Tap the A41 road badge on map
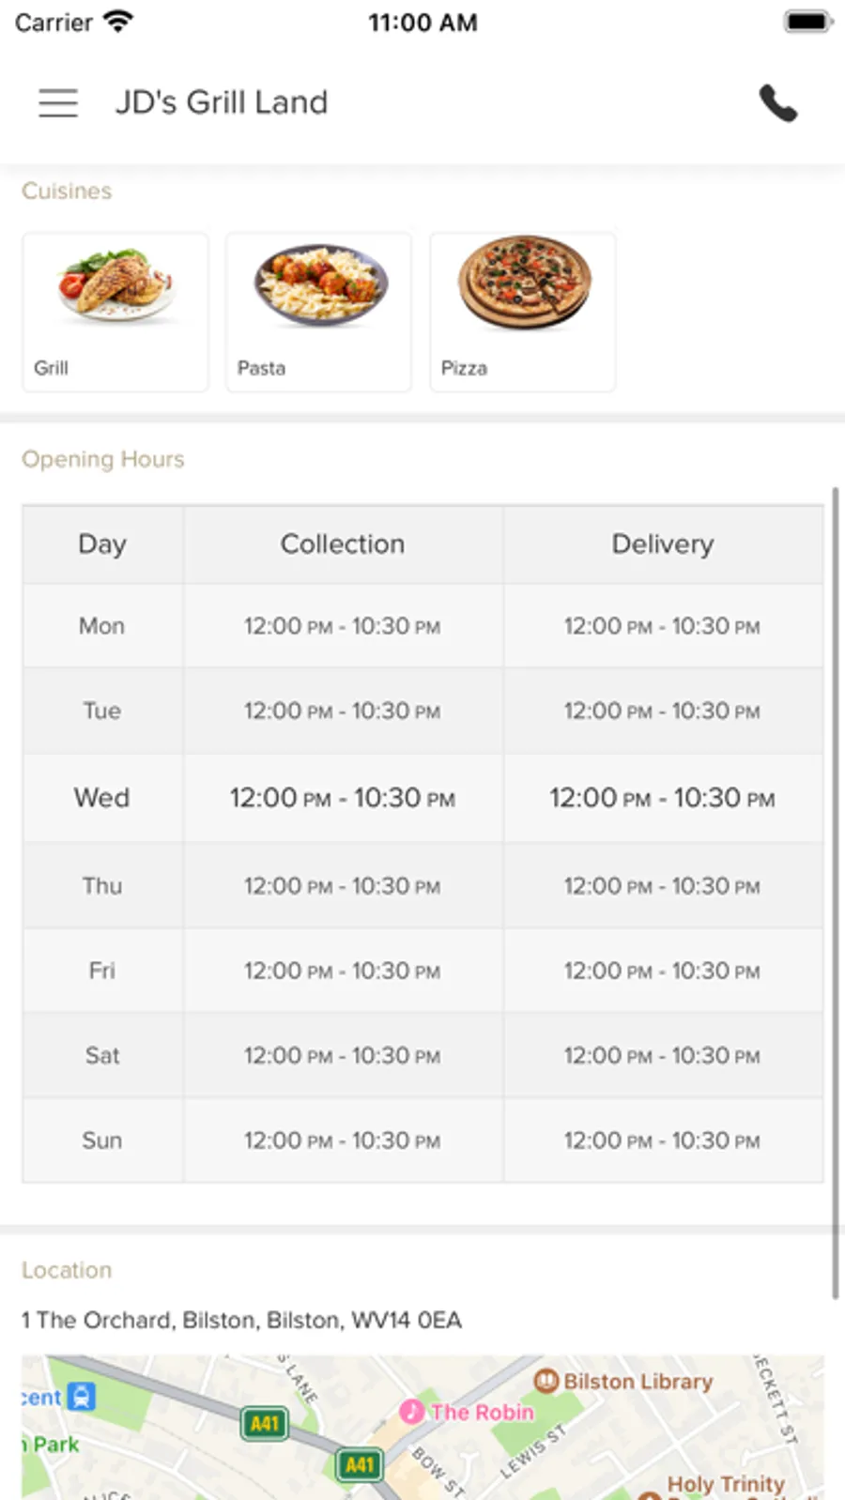The image size is (845, 1500). pos(264,1424)
